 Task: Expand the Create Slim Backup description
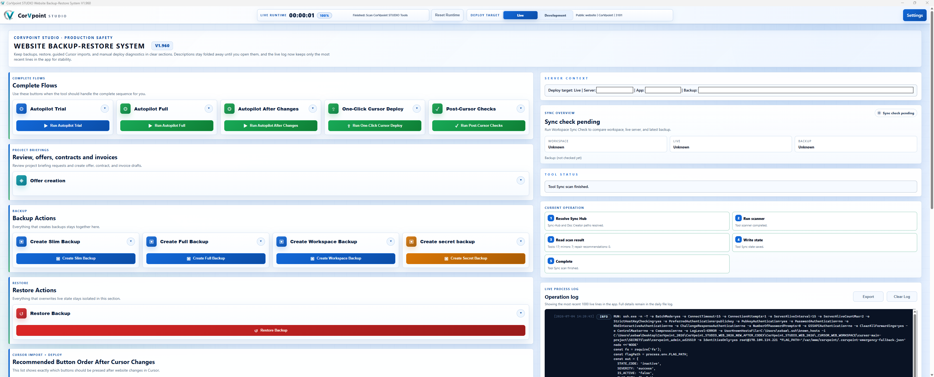(x=131, y=241)
